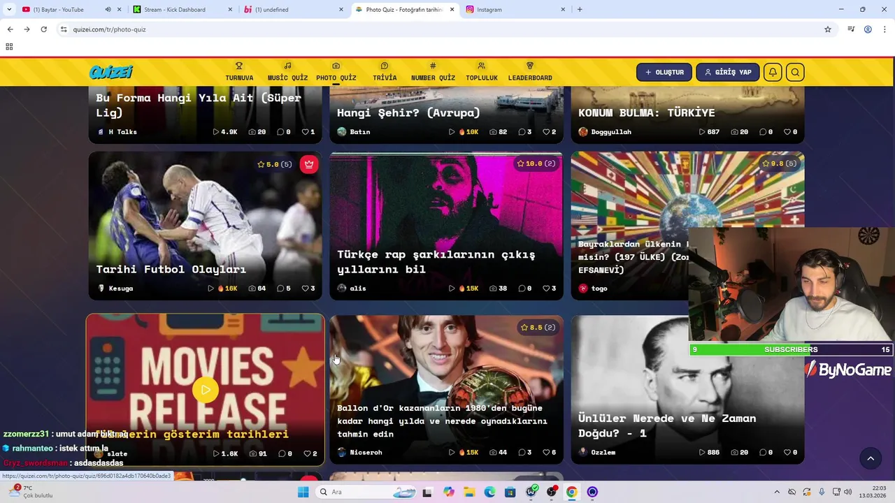Click the 5.0 star rating on Tarihi Futbol card
This screenshot has height=503, width=895.
point(274,164)
